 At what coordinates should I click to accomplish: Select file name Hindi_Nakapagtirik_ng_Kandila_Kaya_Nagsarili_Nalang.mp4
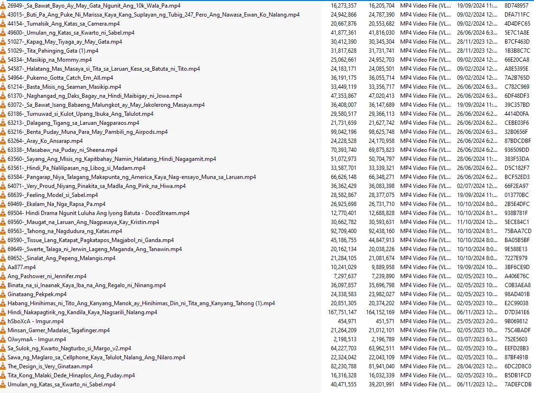83,312
